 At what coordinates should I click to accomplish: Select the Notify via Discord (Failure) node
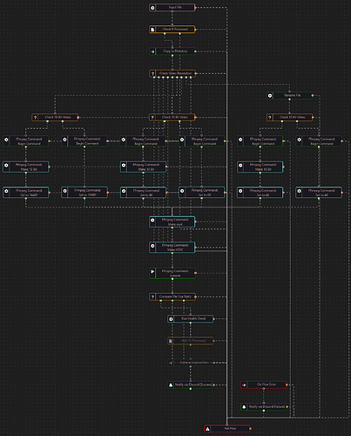click(264, 406)
